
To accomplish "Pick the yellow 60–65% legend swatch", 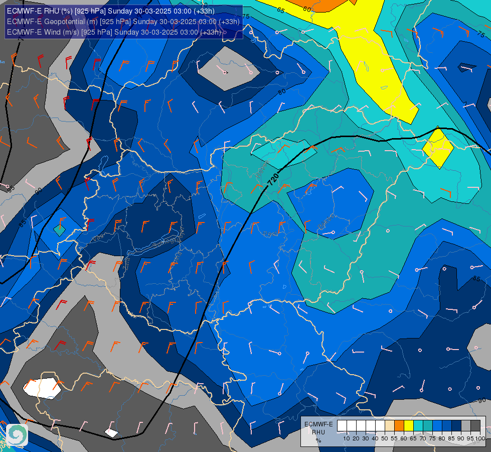I will click(409, 426).
